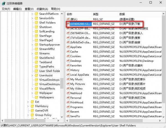Expand the Wallpaper key node
The image size is (166, 128).
click(32, 93)
